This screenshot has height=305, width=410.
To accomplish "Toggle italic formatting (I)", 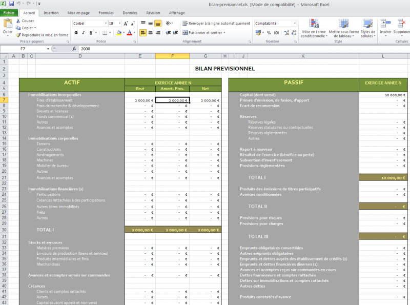I will pyautogui.click(x=84, y=32).
